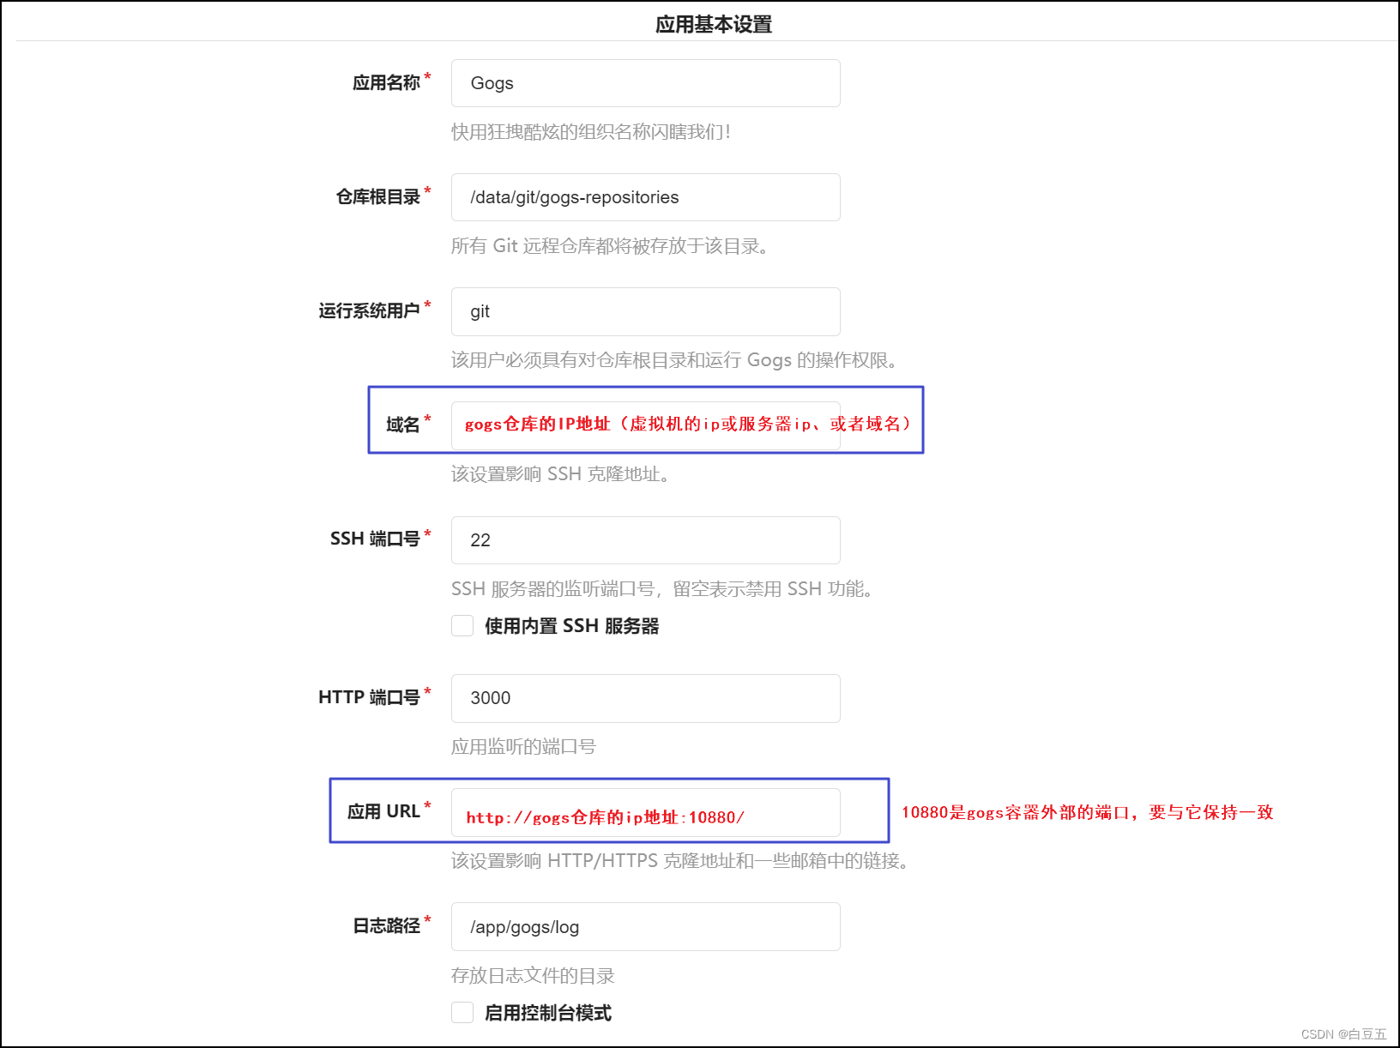Click the HTTP 端口号 field showing 3000
Viewport: 1400px width, 1048px height.
pos(645,698)
